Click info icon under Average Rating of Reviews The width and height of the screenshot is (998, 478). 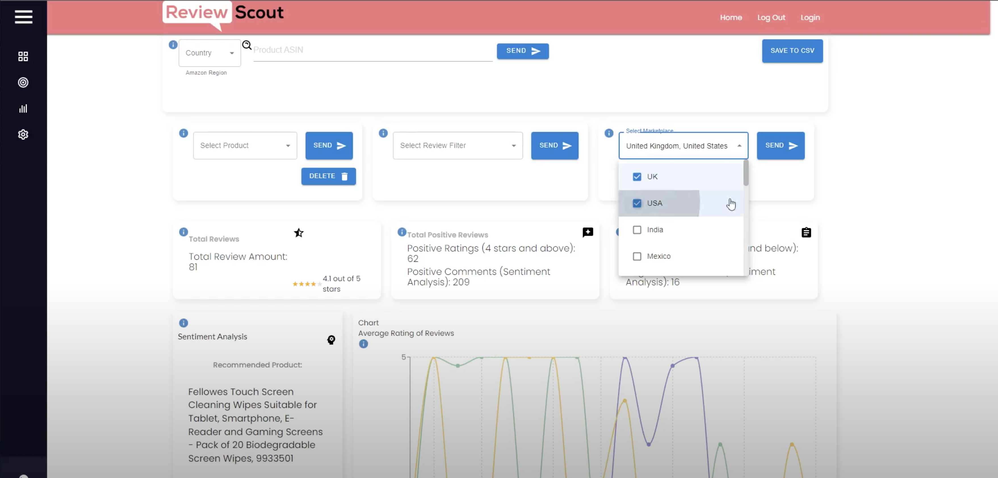point(363,344)
